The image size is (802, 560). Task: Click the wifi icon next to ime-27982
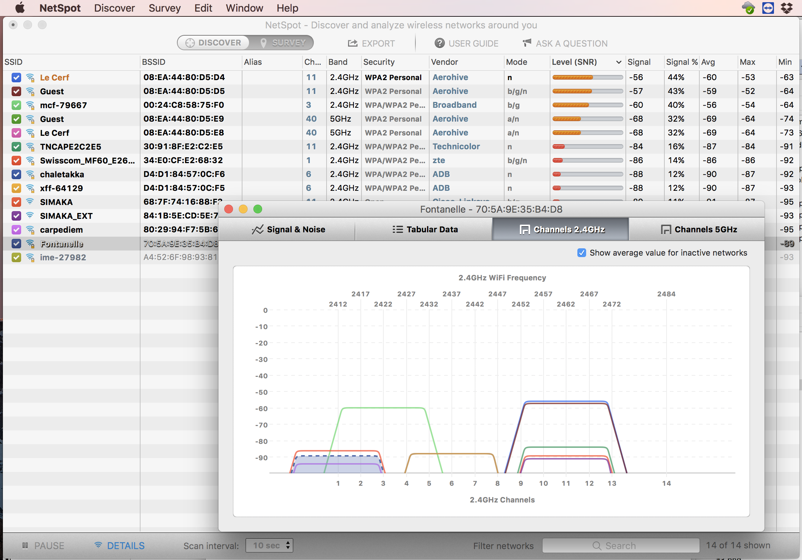point(31,257)
